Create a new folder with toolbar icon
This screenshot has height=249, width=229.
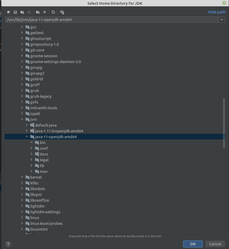(38, 12)
